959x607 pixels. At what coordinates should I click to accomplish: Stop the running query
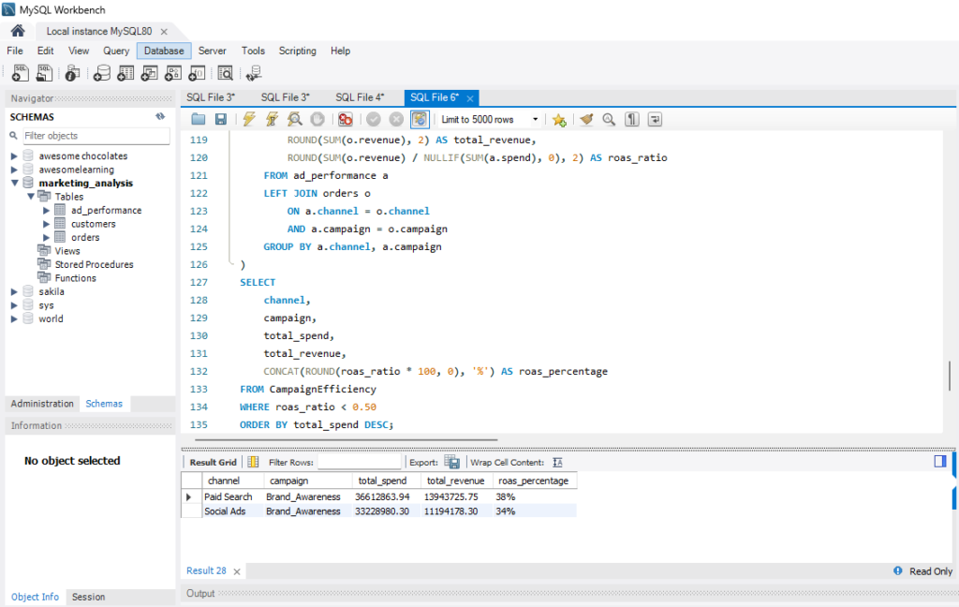coord(317,119)
